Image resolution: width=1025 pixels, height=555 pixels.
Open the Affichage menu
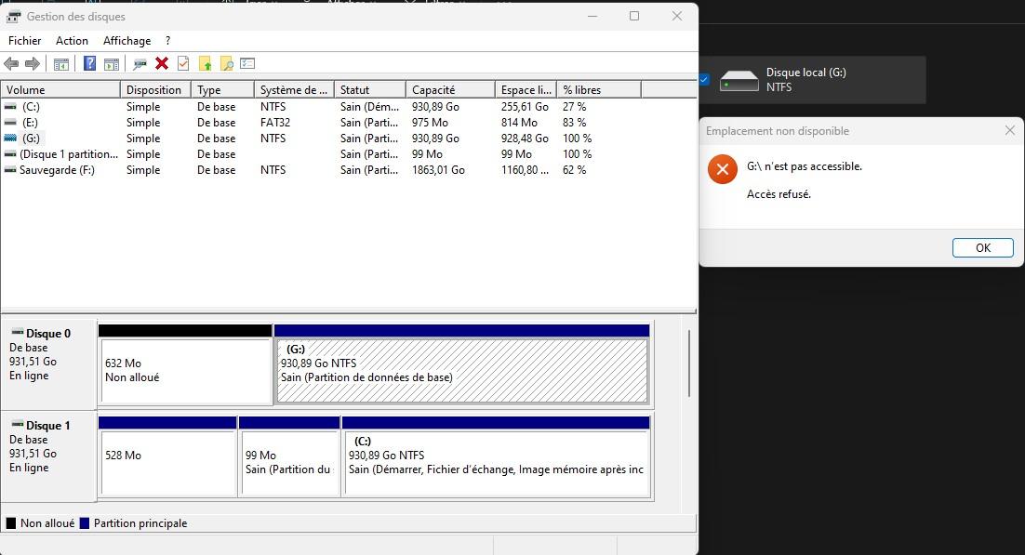[126, 41]
